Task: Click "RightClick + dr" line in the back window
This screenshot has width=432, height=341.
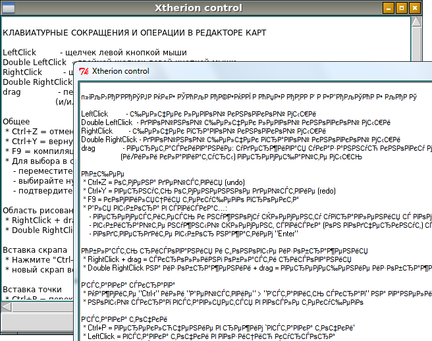Action: click(40, 221)
